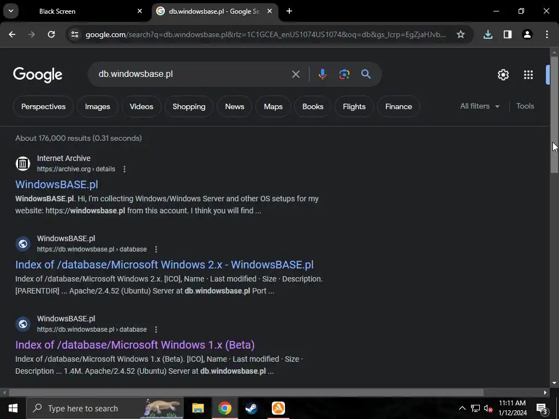Filter results by Finance
The width and height of the screenshot is (559, 419).
pyautogui.click(x=399, y=106)
